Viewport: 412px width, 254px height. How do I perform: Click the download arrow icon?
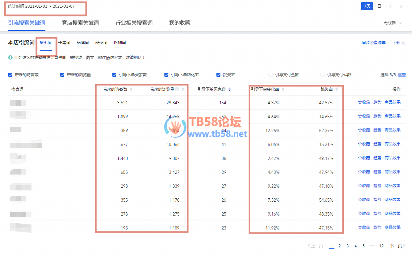pyautogui.click(x=404, y=43)
